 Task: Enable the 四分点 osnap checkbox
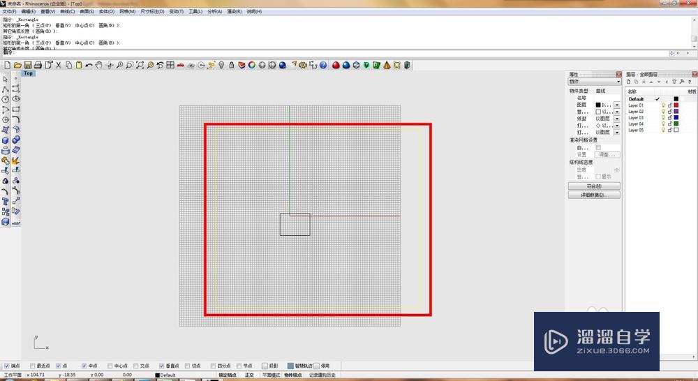(213, 366)
